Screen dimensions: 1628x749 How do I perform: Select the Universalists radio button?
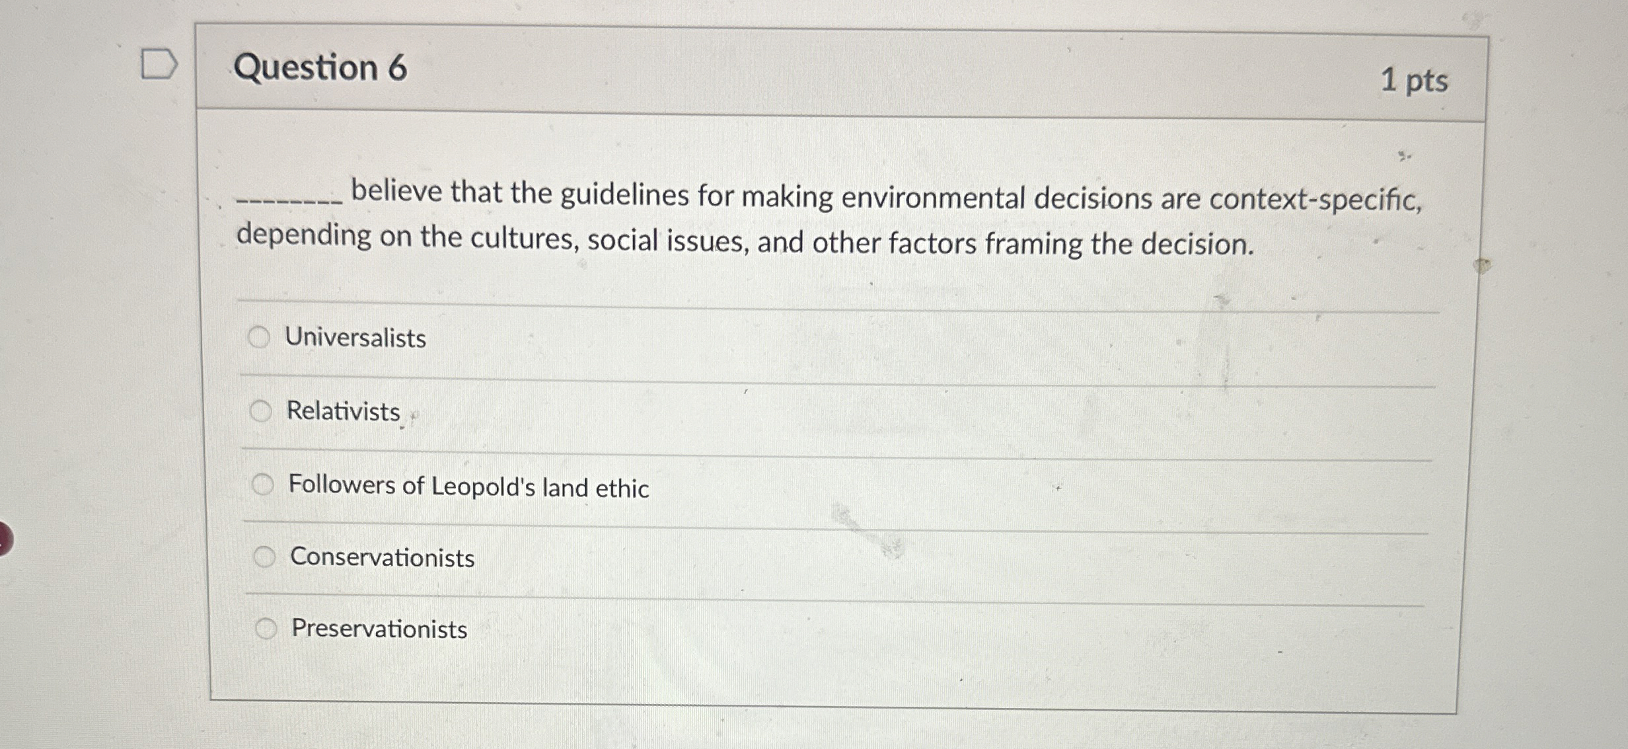[x=262, y=337]
